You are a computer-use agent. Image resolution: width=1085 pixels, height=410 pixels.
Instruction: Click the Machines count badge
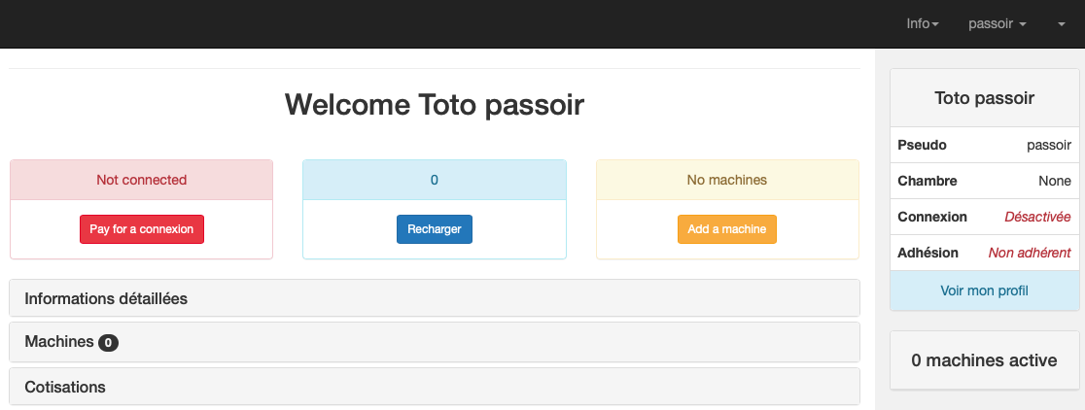point(108,343)
